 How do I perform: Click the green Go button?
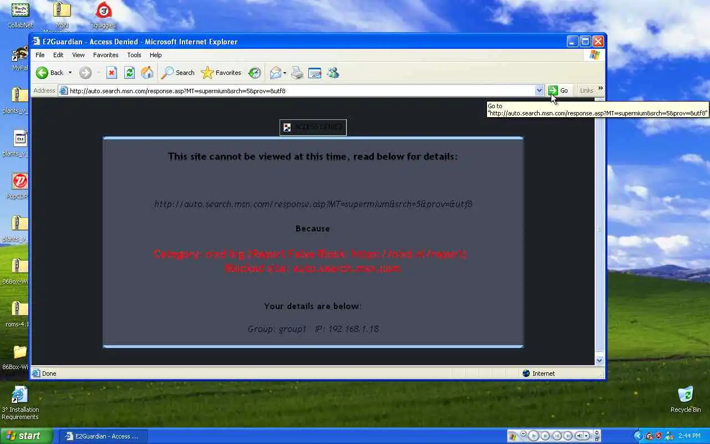(x=559, y=90)
